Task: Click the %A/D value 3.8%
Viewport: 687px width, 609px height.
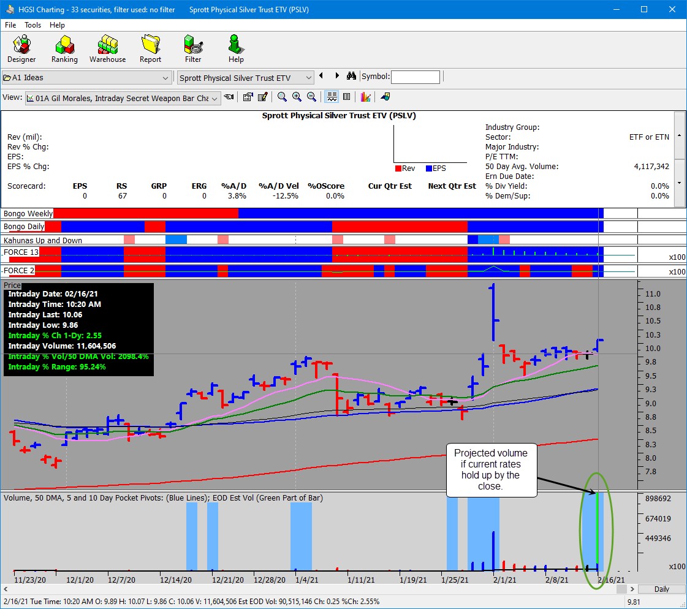Action: pos(237,196)
